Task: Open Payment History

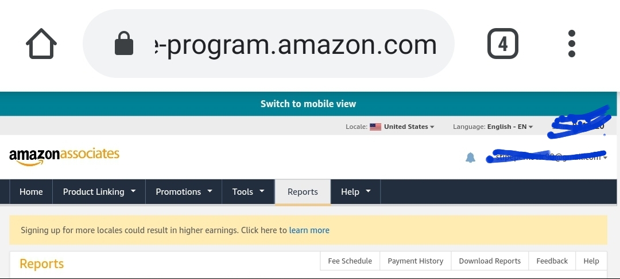Action: pos(415,261)
